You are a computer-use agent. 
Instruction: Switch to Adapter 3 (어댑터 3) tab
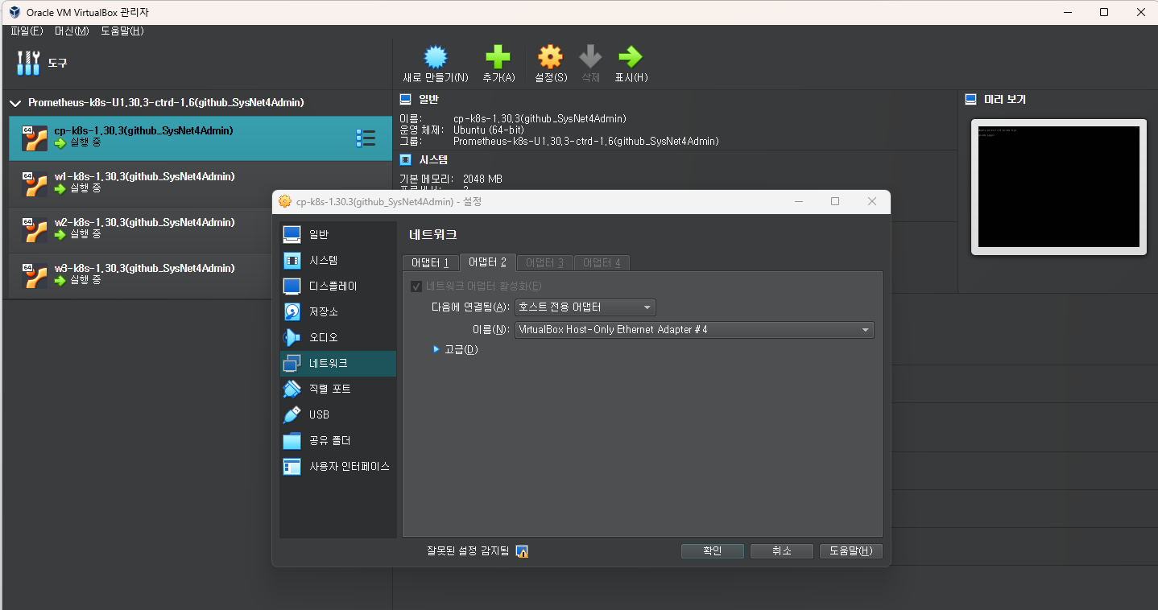coord(544,262)
